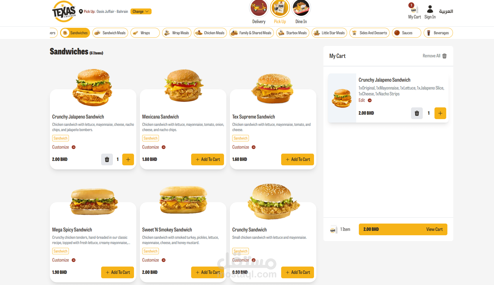
Task: Open the My Cart icon in header
Action: pyautogui.click(x=414, y=9)
